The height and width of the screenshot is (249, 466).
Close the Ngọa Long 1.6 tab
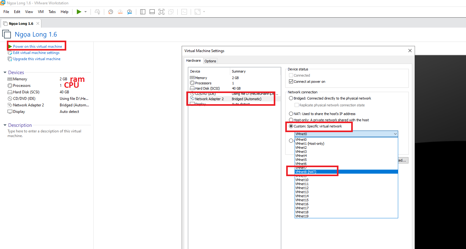click(x=38, y=24)
